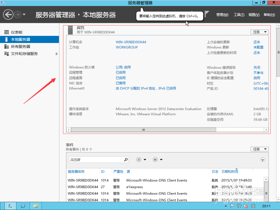The width and height of the screenshot is (280, 210).
Task: Sort by the 日志 column
Action: coord(215,171)
